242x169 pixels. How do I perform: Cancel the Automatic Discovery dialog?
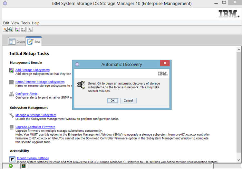[128, 101]
